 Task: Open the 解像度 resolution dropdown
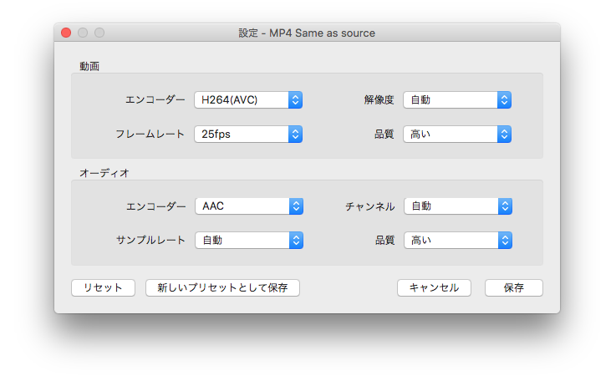pos(456,100)
